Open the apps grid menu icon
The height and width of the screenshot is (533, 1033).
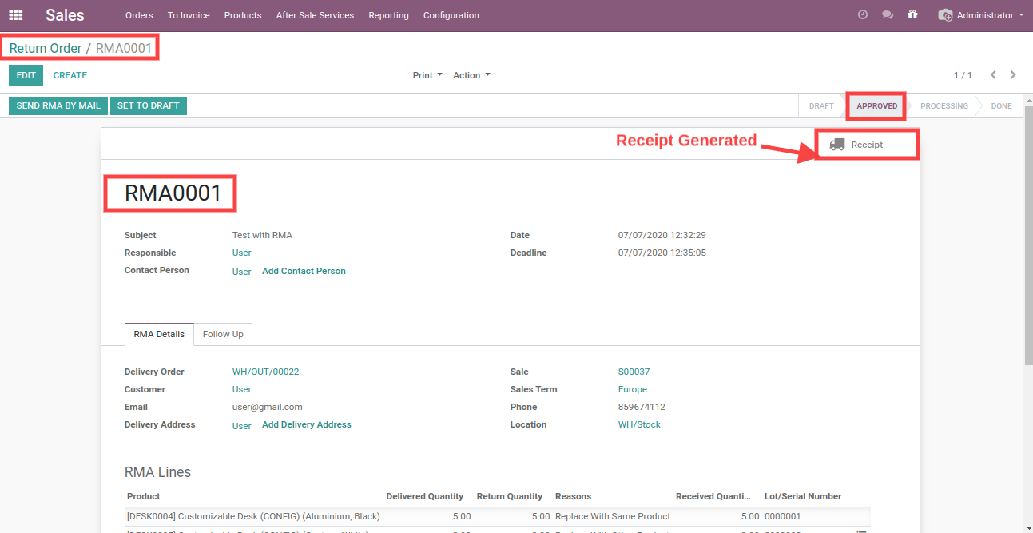coord(16,15)
